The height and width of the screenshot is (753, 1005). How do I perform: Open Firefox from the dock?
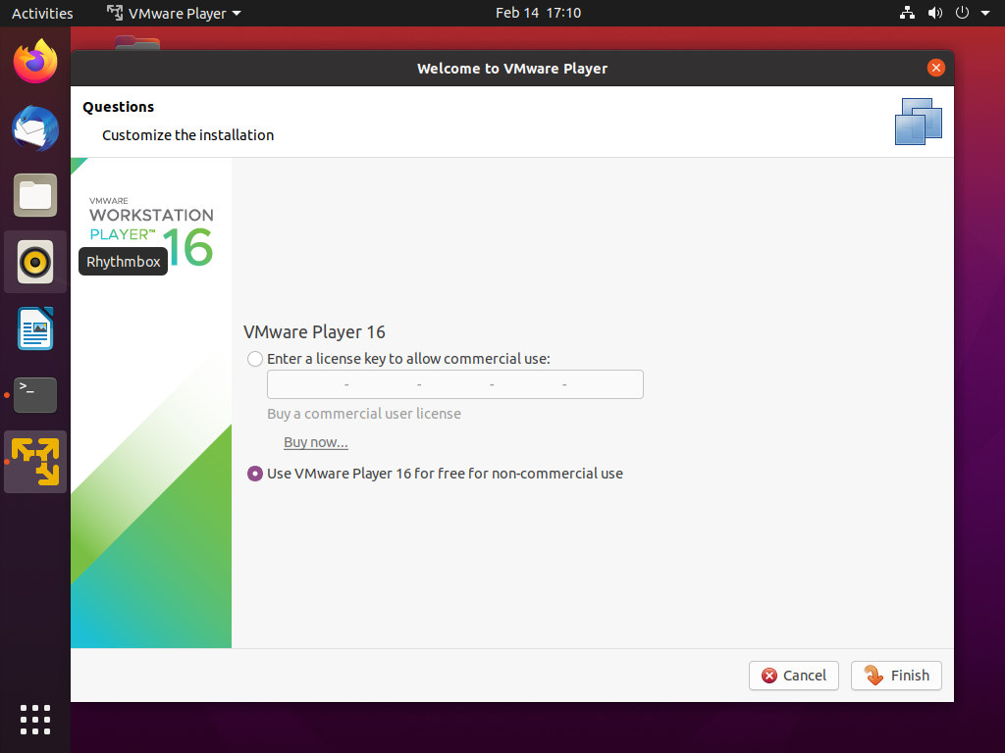click(x=35, y=62)
